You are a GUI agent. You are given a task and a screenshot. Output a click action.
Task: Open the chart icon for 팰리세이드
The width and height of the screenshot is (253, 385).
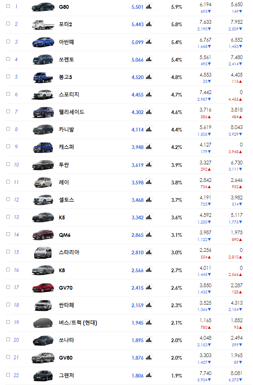pos(149,112)
